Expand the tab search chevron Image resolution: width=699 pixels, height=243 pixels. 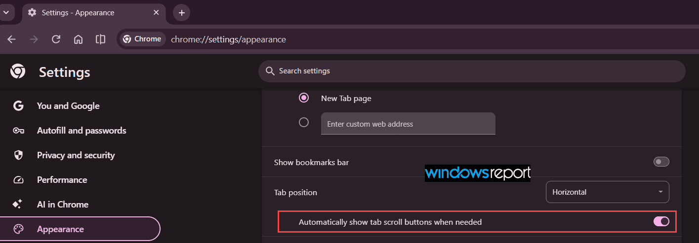point(6,12)
